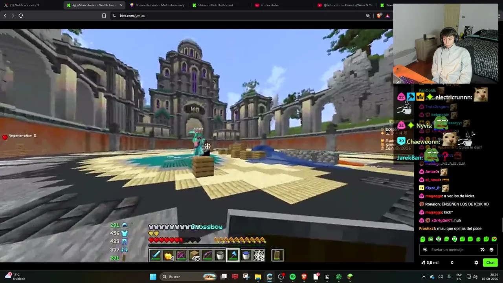Open File Explorer from the taskbar
The width and height of the screenshot is (503, 283).
258,277
